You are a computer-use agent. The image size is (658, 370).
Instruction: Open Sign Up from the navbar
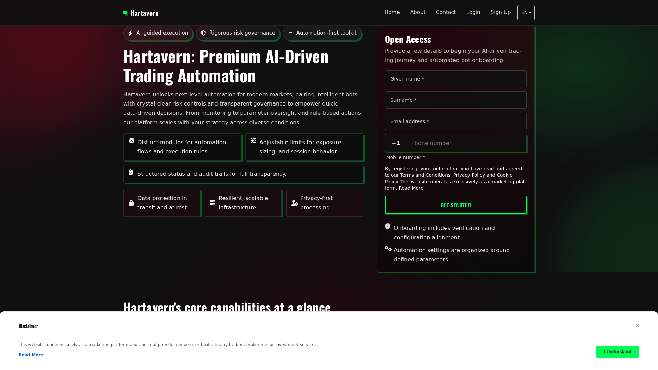coord(501,12)
